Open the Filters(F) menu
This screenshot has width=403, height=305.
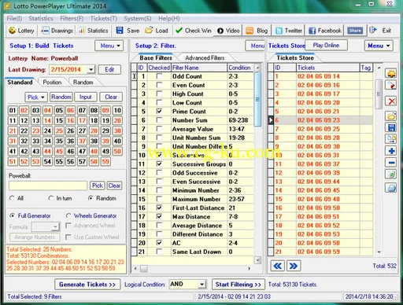pyautogui.click(x=72, y=18)
